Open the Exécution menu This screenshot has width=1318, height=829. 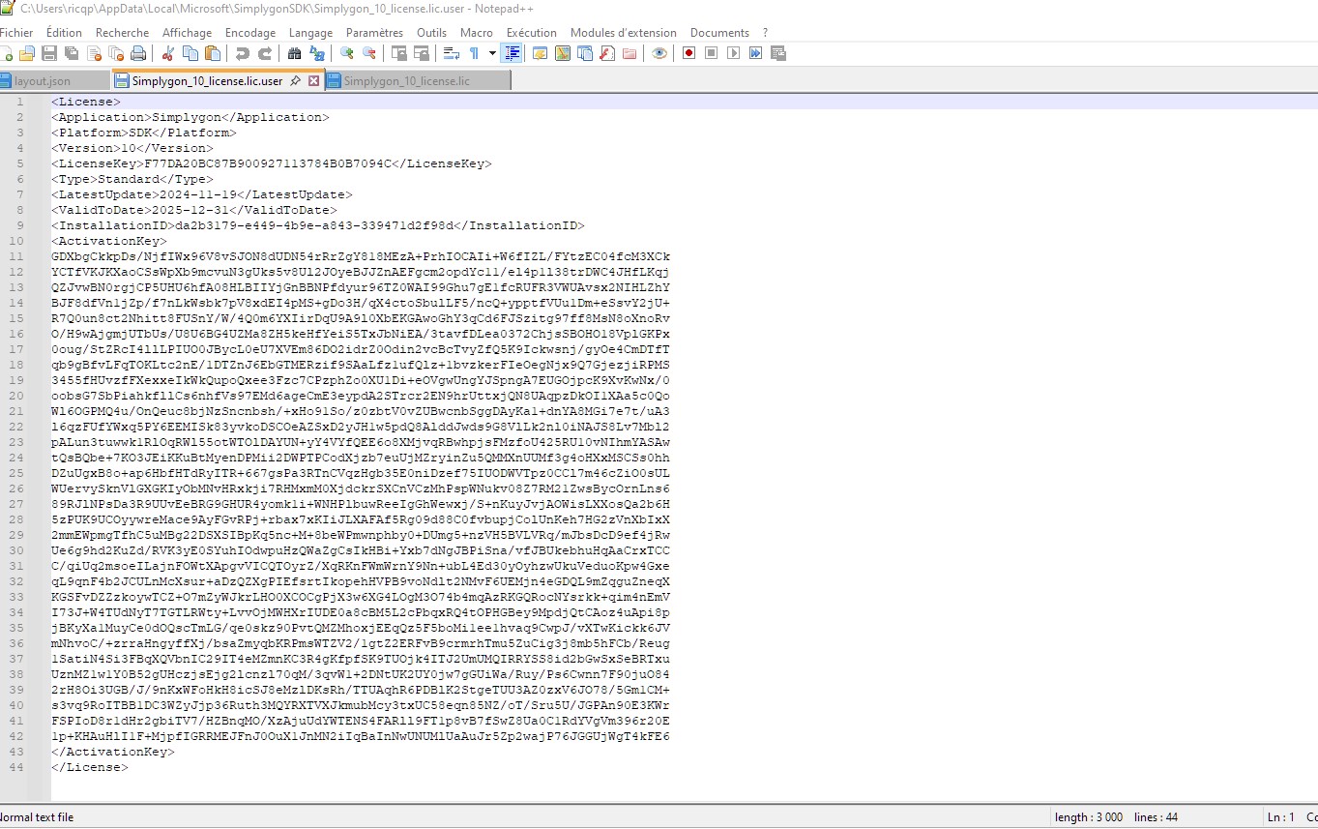(x=531, y=33)
